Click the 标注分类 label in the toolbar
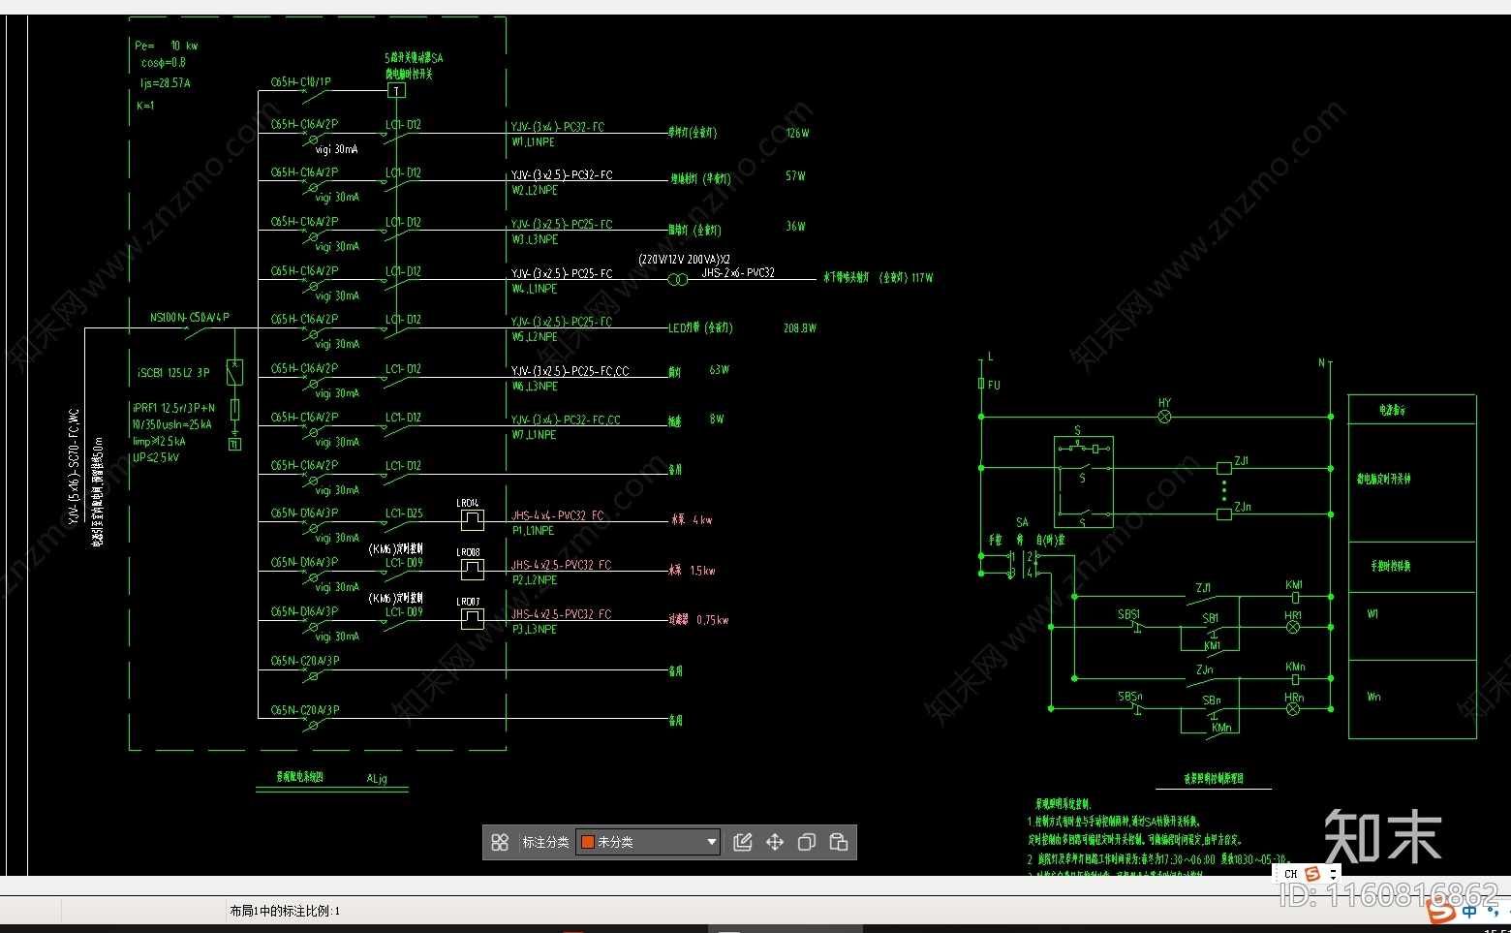Viewport: 1511px width, 933px height. [546, 842]
